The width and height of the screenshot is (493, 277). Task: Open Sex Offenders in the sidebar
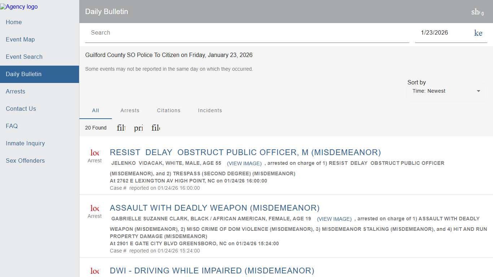point(25,161)
